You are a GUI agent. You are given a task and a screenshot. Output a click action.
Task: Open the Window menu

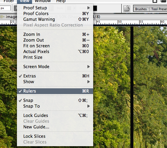43,1
